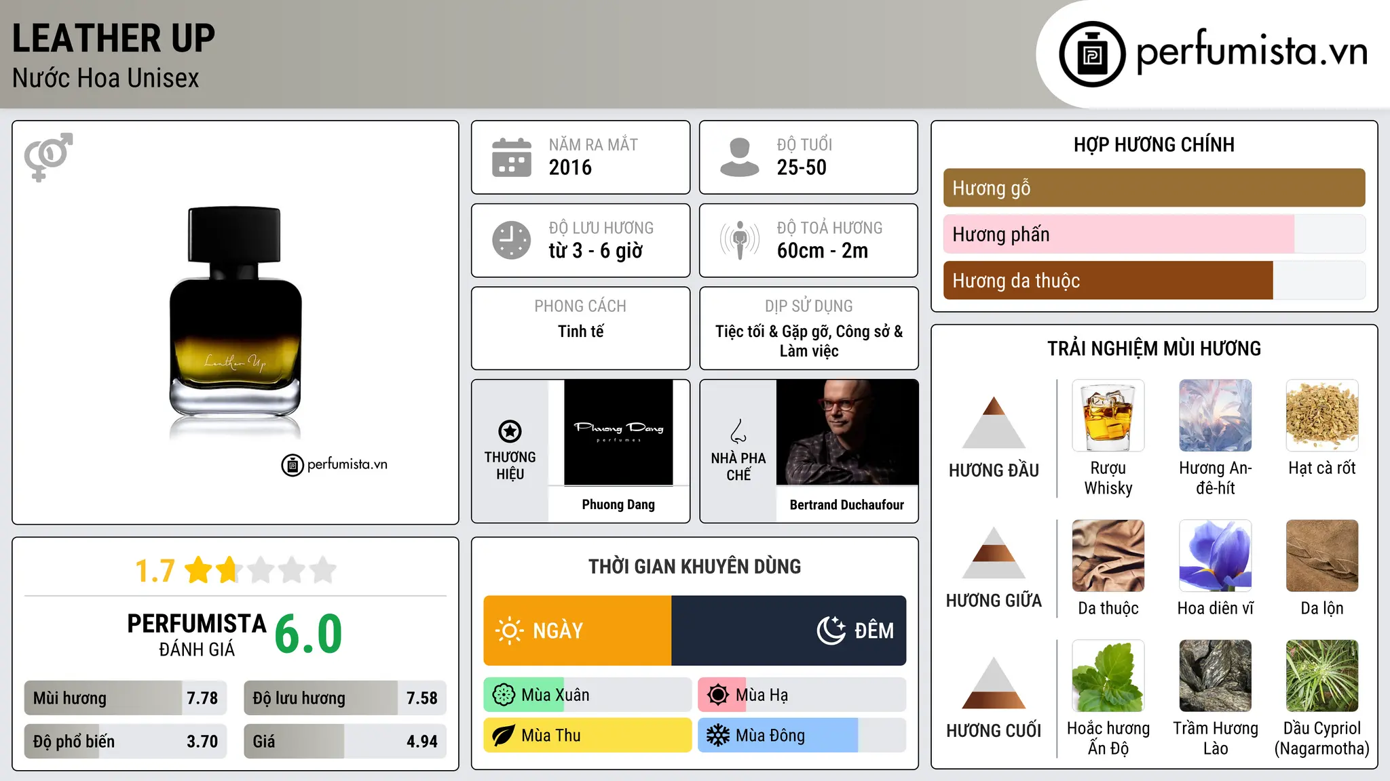Click the flower icon for Mùa Xuân

(x=504, y=695)
